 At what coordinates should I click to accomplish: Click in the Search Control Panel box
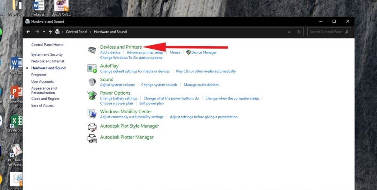326,32
